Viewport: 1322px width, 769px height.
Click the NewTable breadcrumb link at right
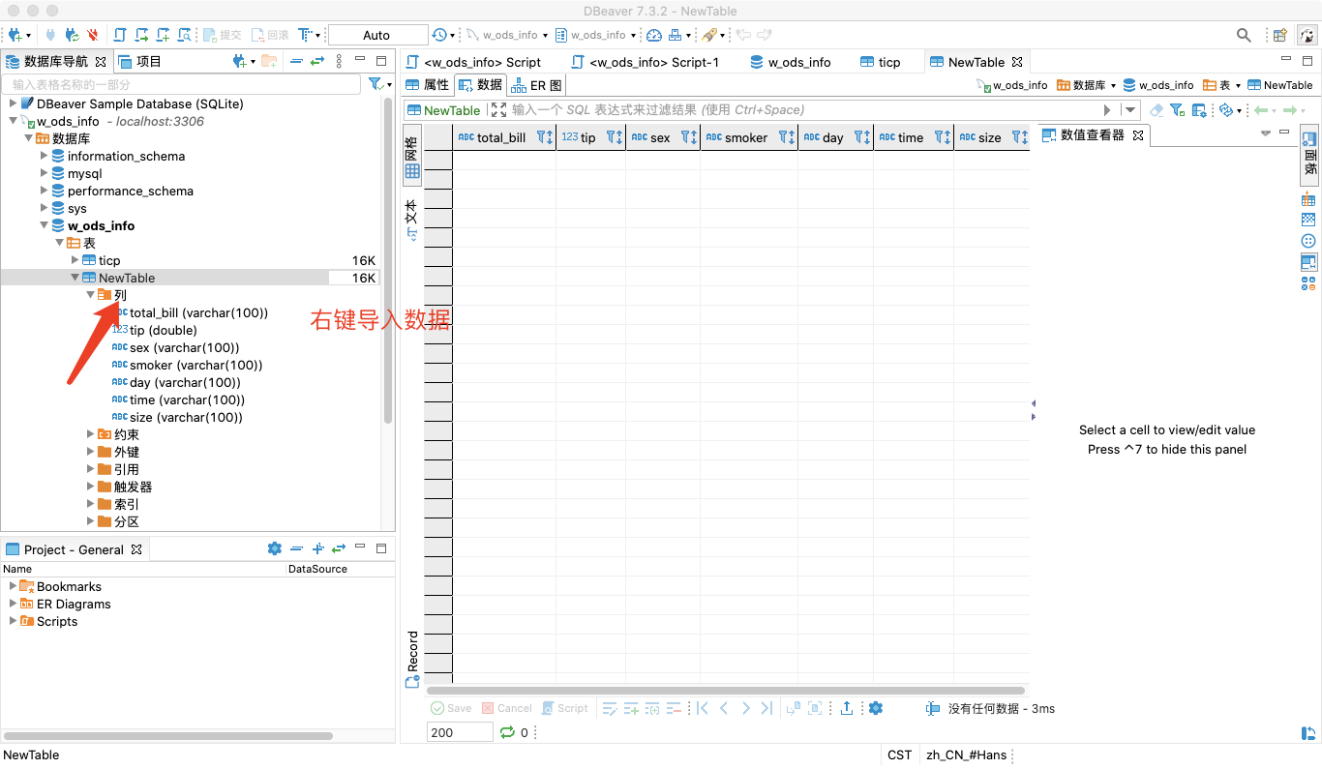point(1280,85)
